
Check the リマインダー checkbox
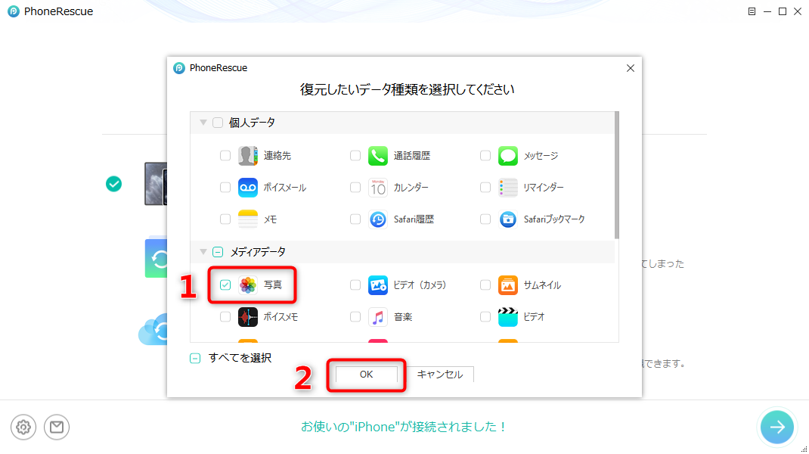pos(485,188)
